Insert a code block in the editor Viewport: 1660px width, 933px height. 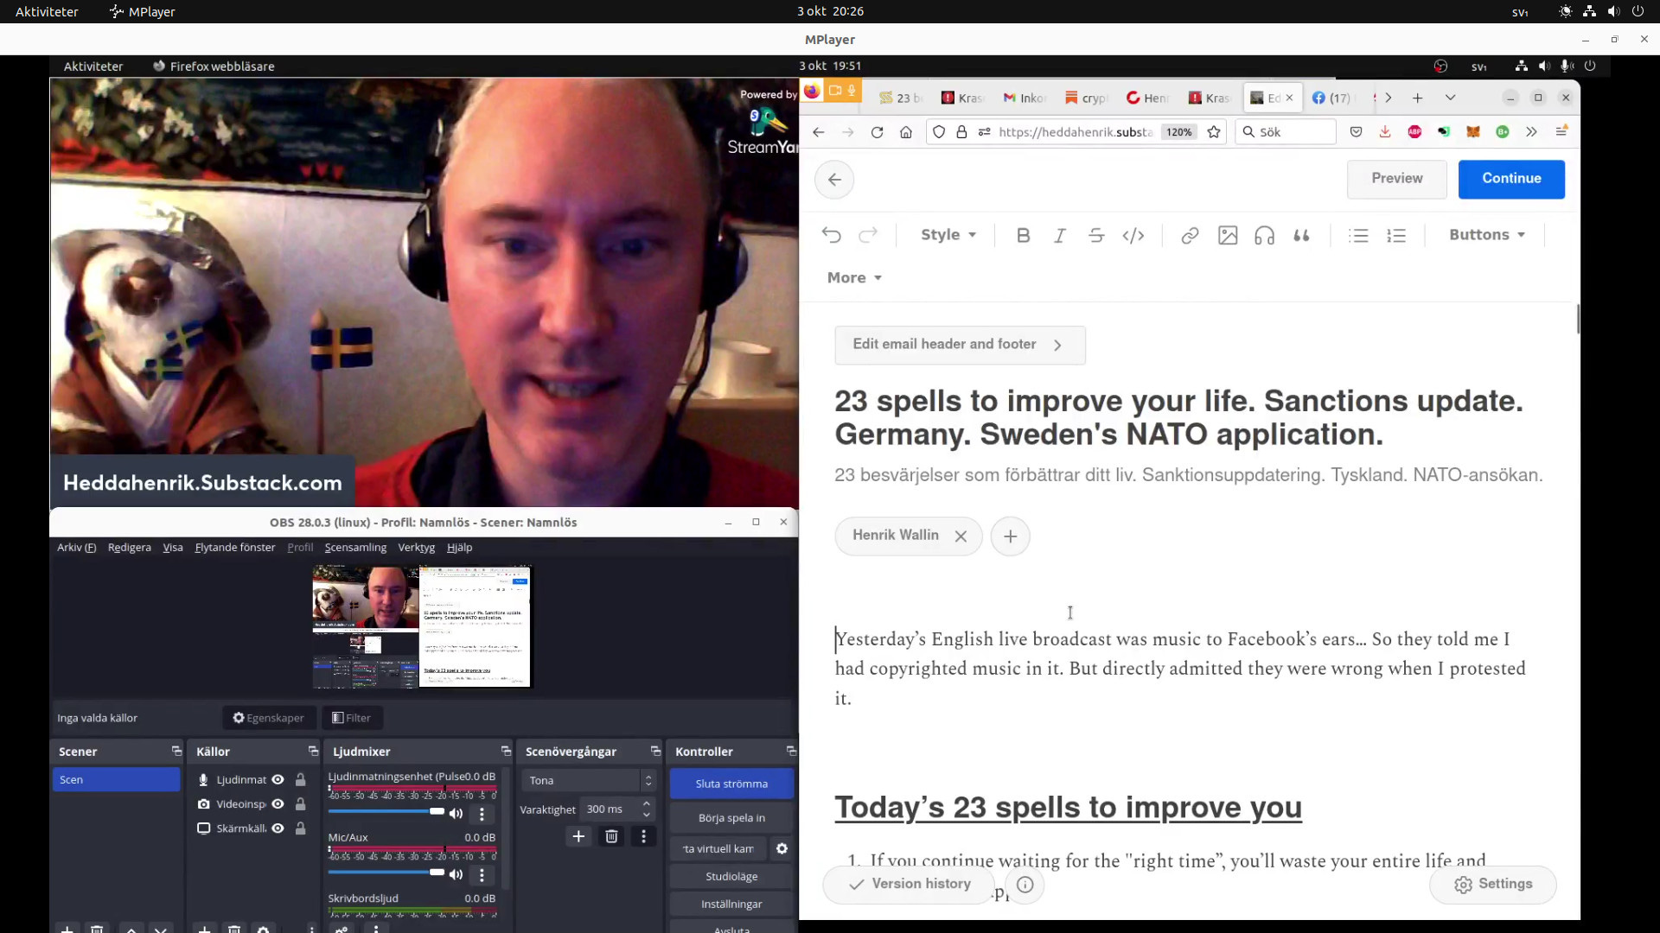pos(1133,235)
